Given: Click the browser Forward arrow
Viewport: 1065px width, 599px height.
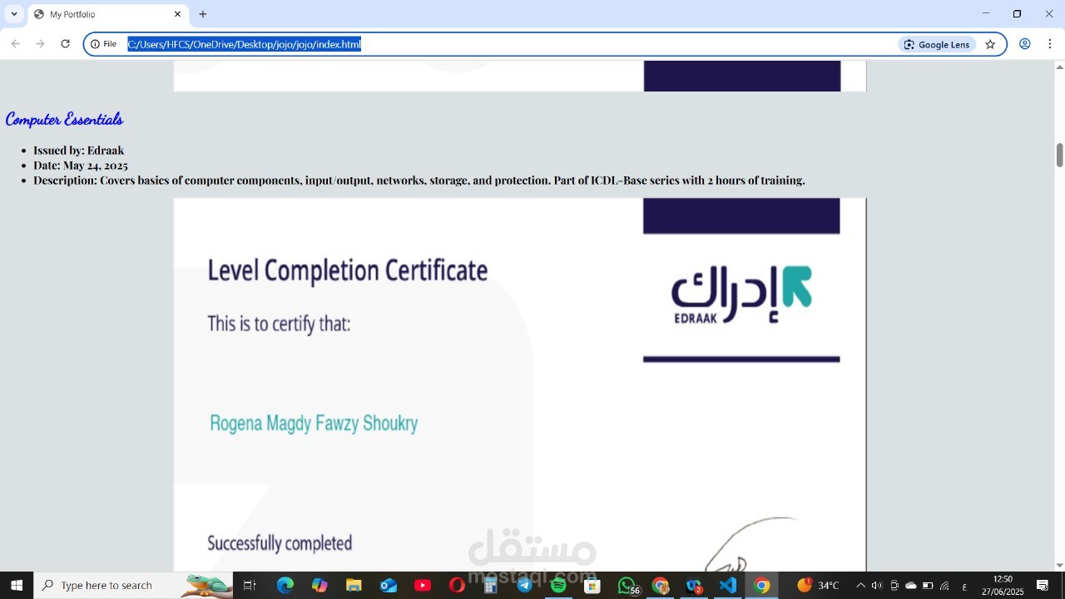Looking at the screenshot, I should [40, 44].
